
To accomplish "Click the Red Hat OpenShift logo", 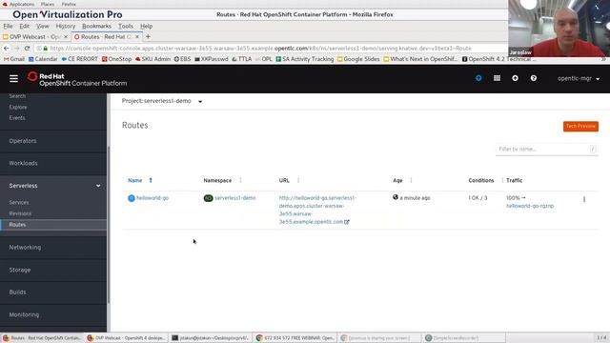I will pyautogui.click(x=77, y=79).
